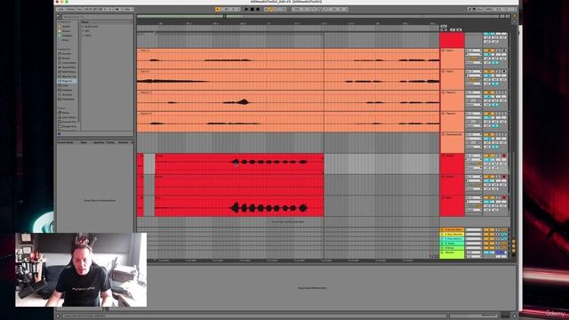Toggle activator of the third orange track
Screen dimensions: 569x320
click(489, 92)
